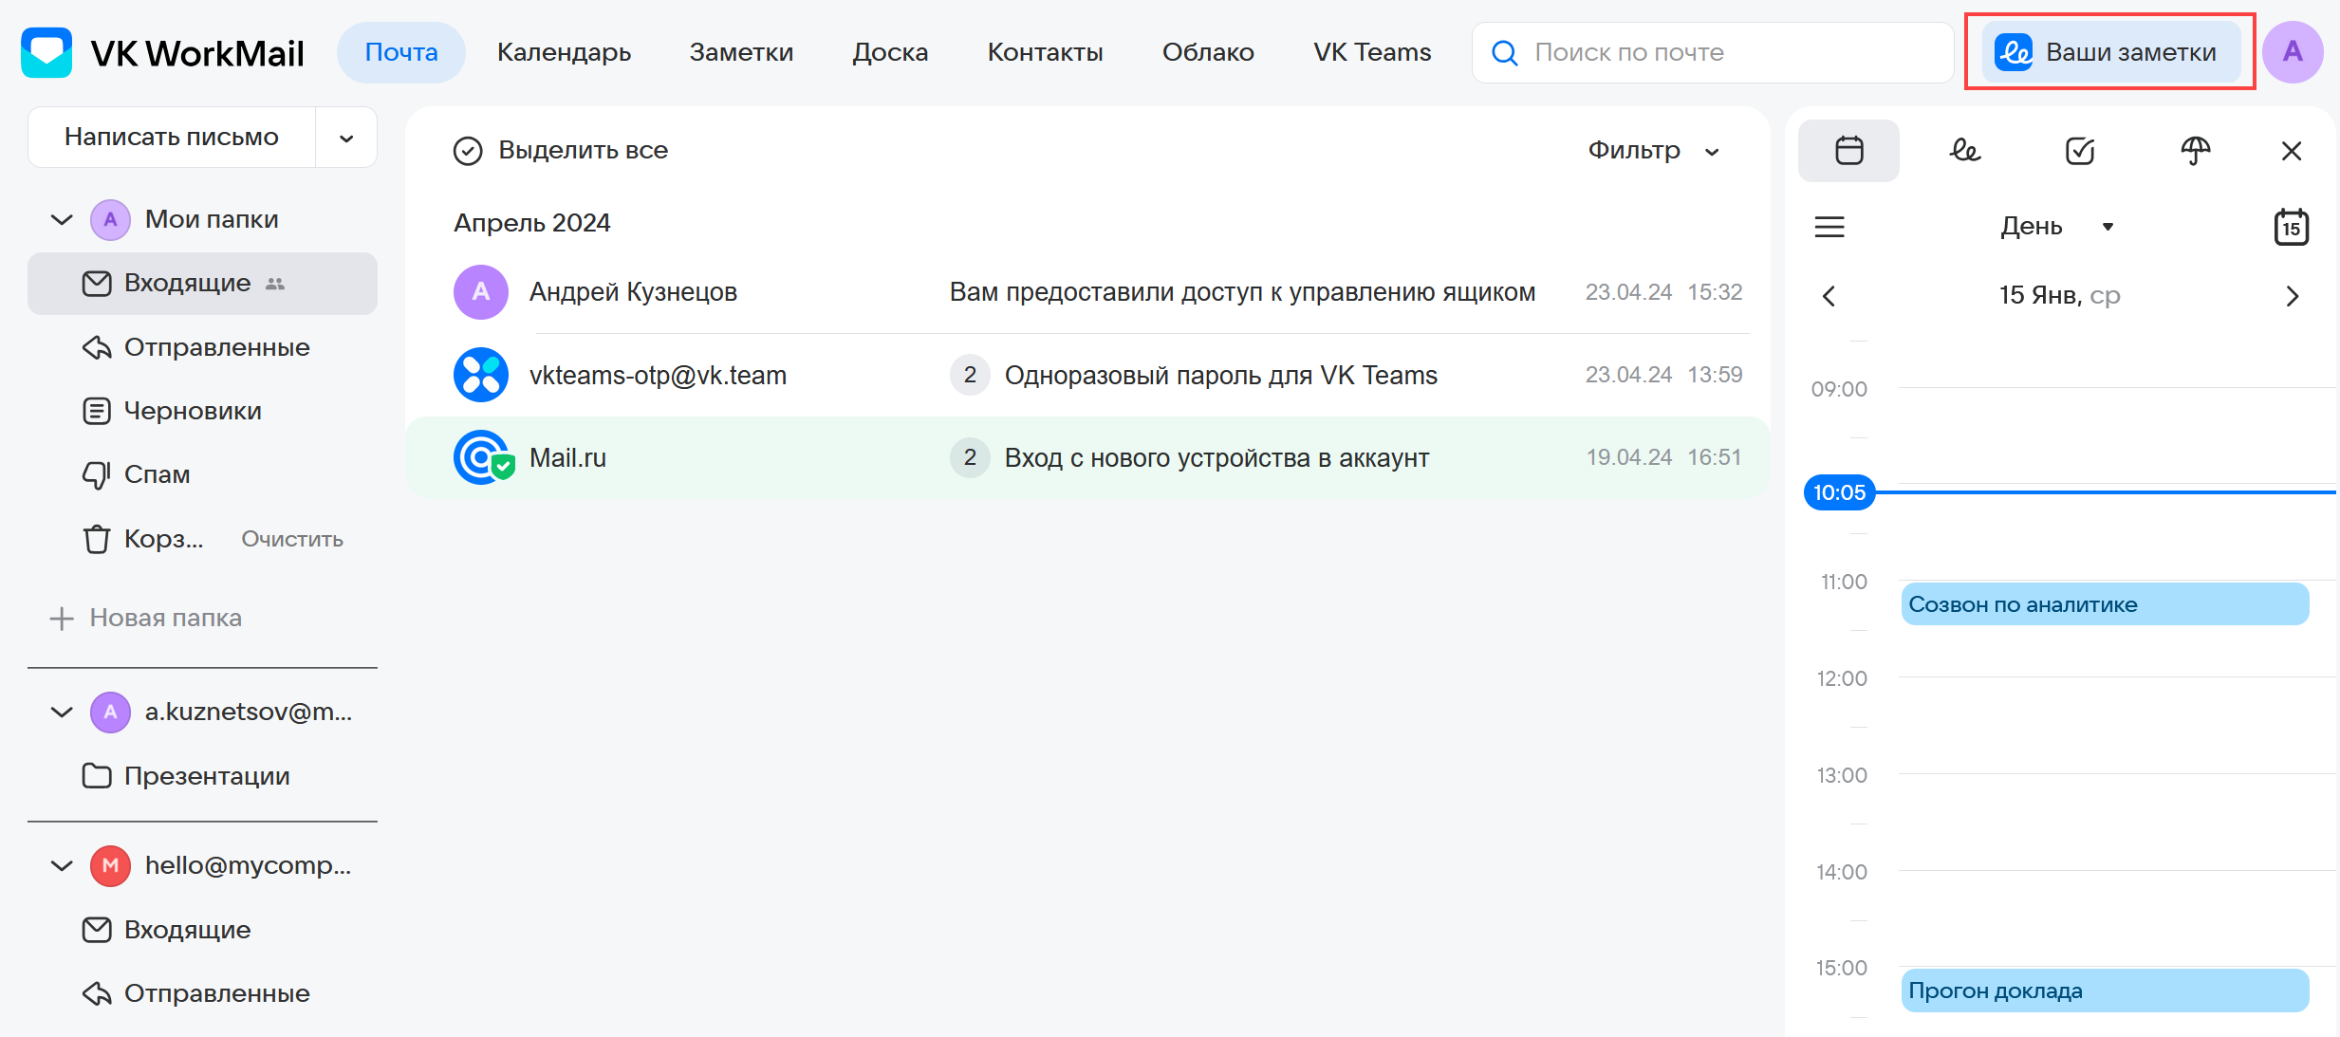Jump to today with the calendar 15 icon
The height and width of the screenshot is (1037, 2340).
pyautogui.click(x=2291, y=227)
